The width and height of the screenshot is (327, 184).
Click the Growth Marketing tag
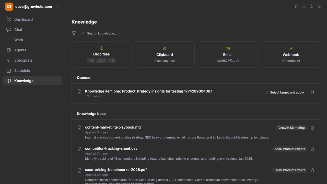coord(291,128)
